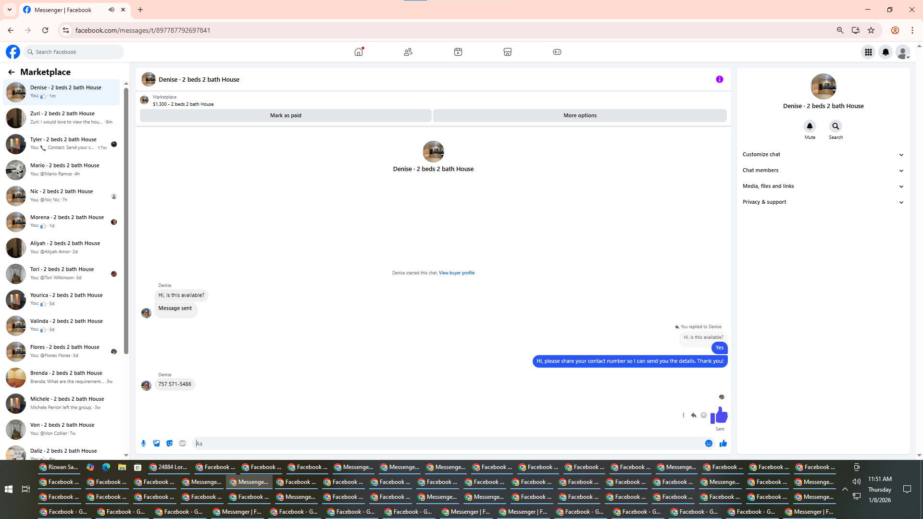Attach a file using the image icon

pyautogui.click(x=156, y=444)
